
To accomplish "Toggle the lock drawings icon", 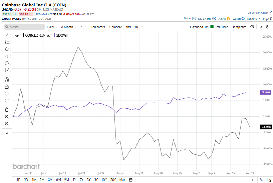I will click(7, 86).
